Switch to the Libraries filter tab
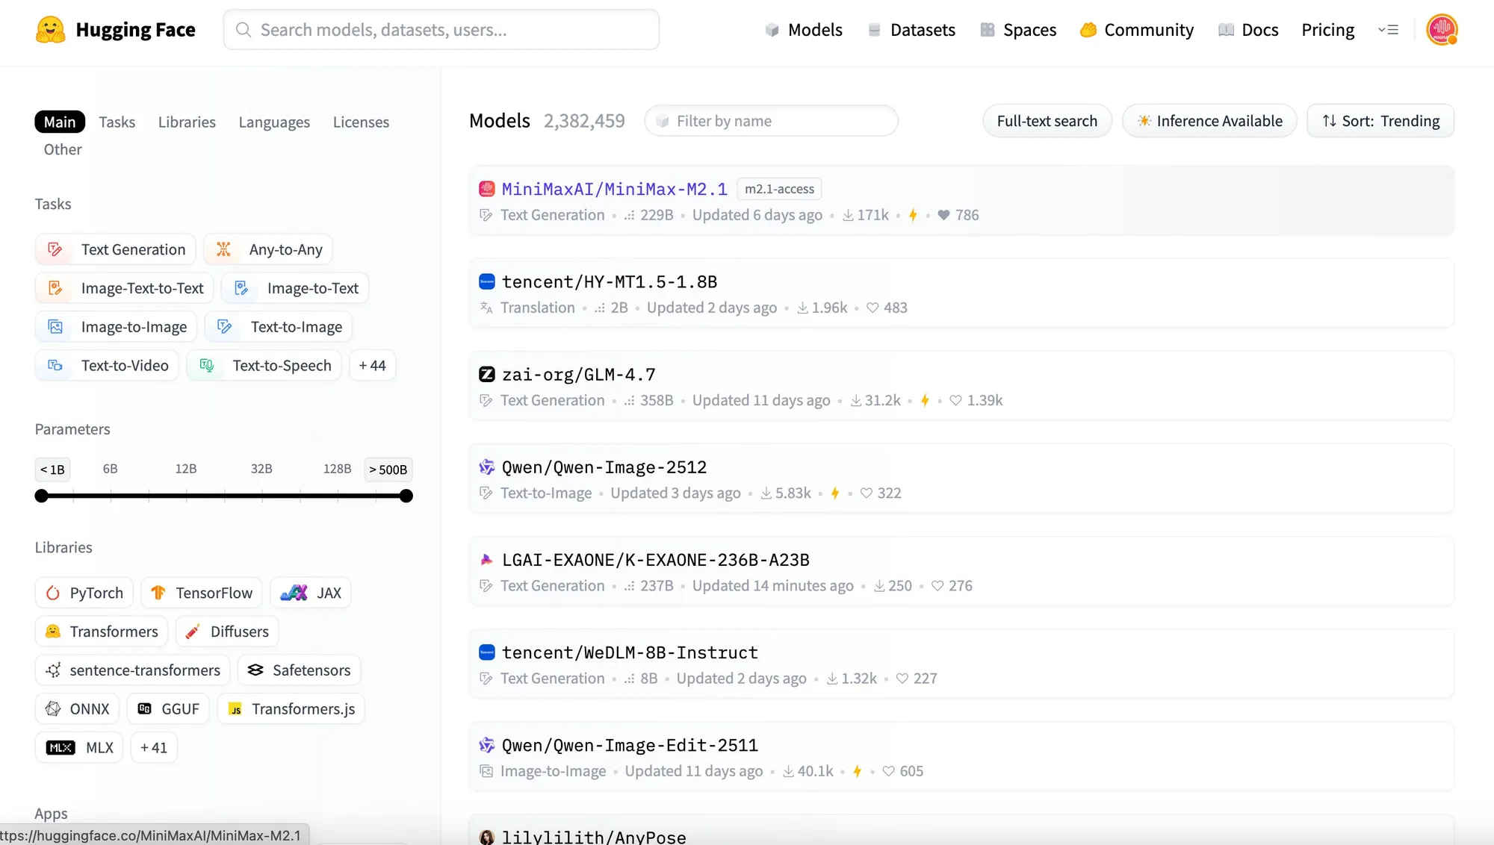Viewport: 1494px width, 845px height. tap(187, 122)
